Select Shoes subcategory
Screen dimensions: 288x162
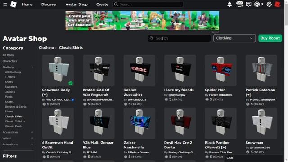click(x=9, y=112)
